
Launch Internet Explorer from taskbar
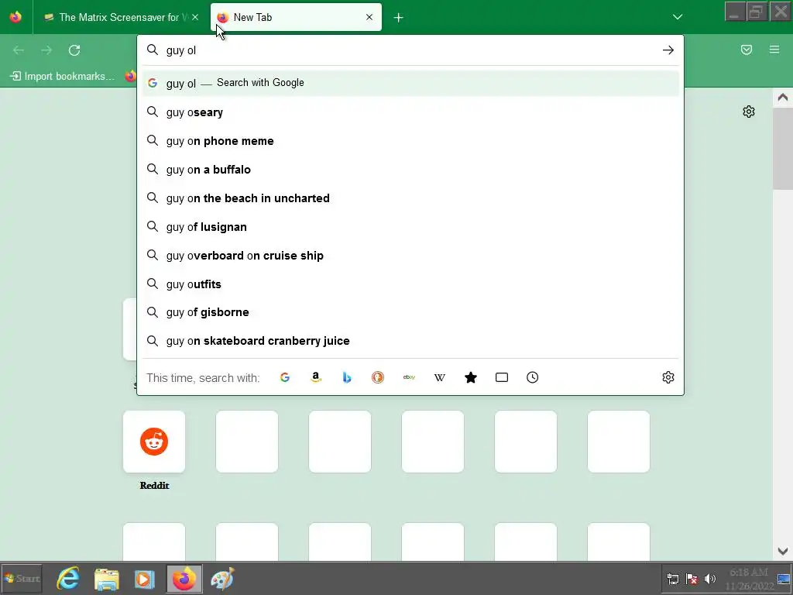68,578
